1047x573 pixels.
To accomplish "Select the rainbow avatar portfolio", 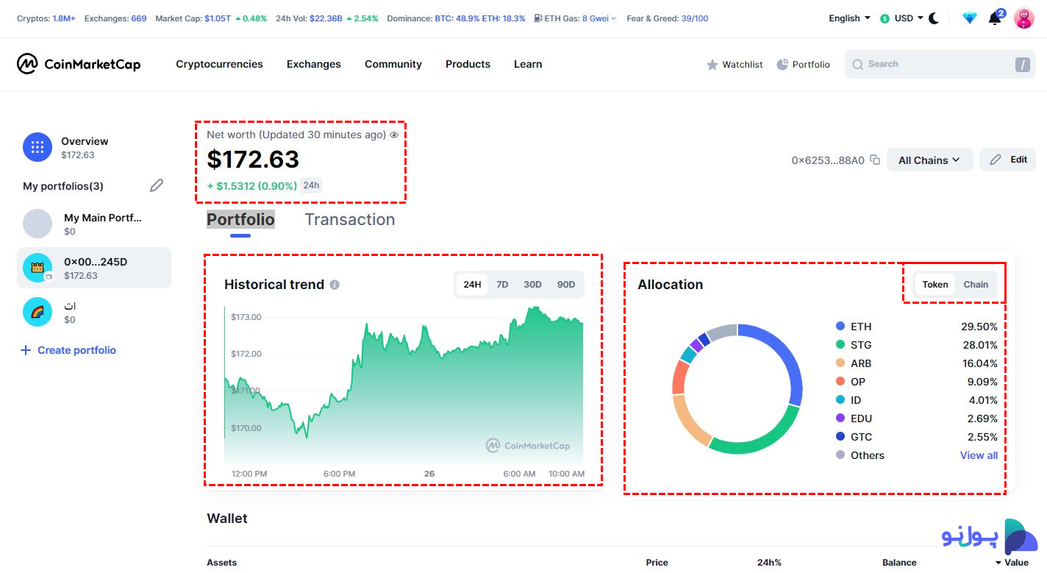I will (37, 312).
